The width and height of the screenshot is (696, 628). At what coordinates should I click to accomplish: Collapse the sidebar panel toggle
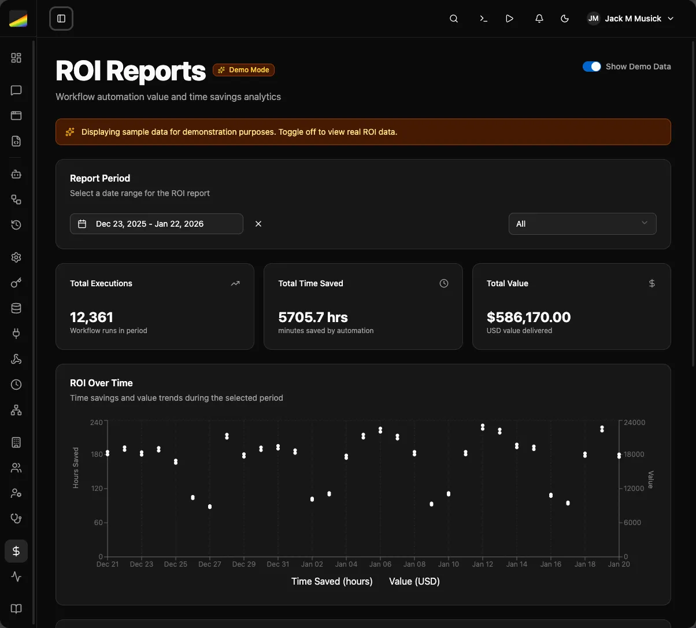[61, 19]
